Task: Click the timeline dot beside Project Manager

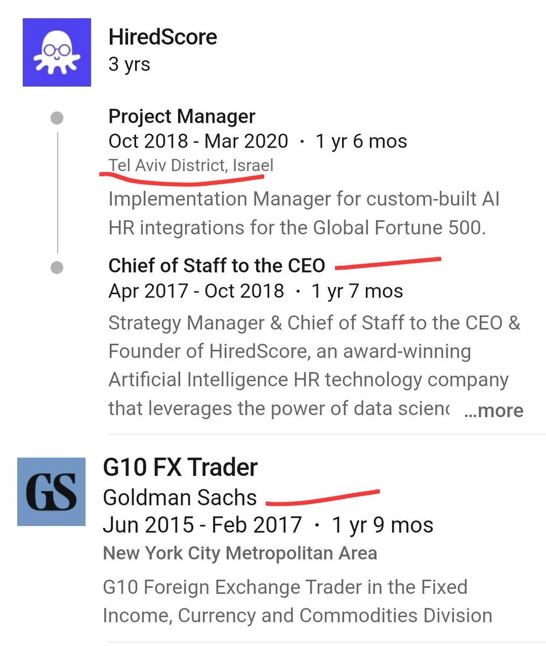Action: [56, 118]
